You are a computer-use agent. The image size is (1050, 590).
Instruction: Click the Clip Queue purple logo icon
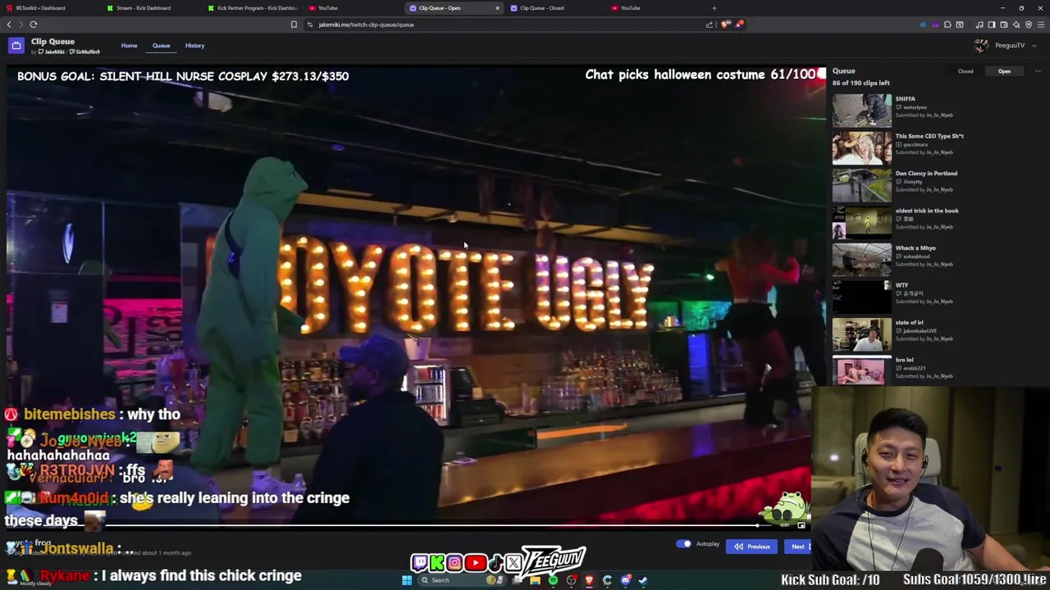click(16, 45)
